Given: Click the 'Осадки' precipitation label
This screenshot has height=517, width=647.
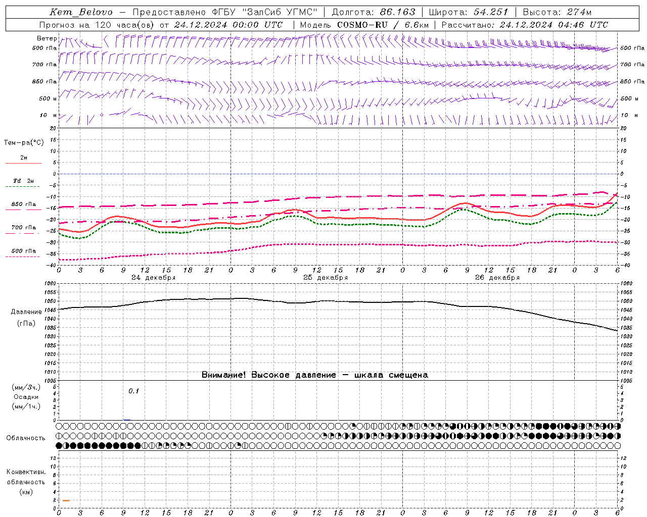Looking at the screenshot, I should click(26, 397).
